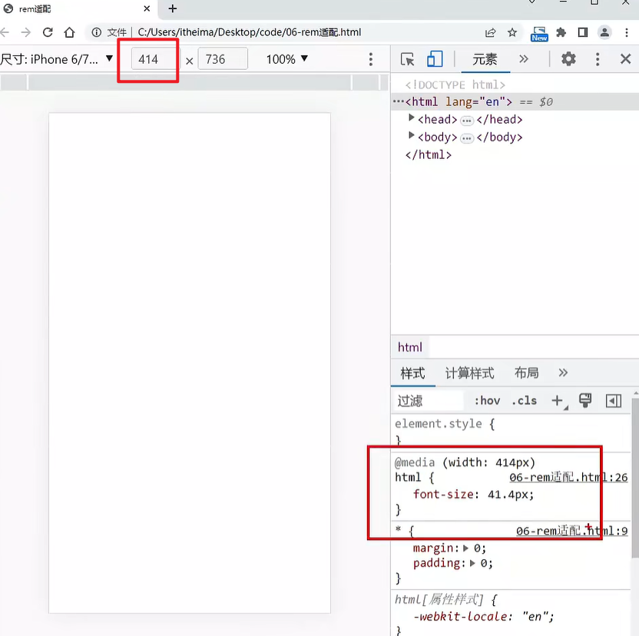
Task: Click the browser reload button
Action: point(48,32)
